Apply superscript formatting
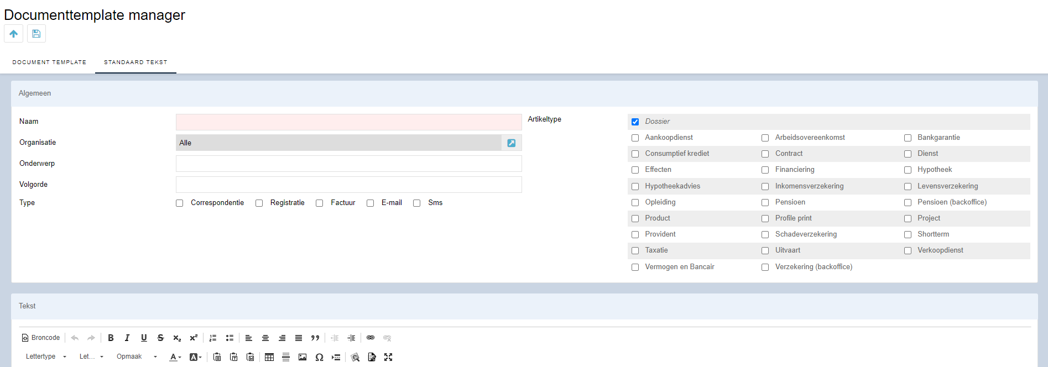Screen dimensions: 1048x367 [x=194, y=338]
